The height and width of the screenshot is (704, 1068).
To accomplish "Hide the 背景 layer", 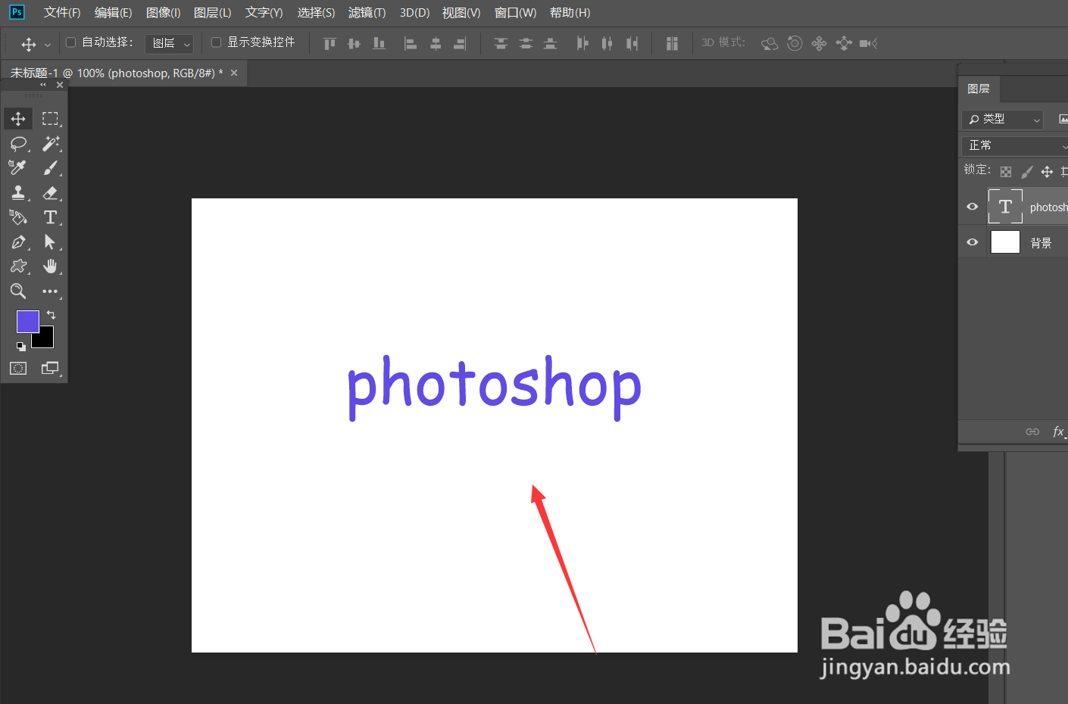I will pyautogui.click(x=973, y=242).
